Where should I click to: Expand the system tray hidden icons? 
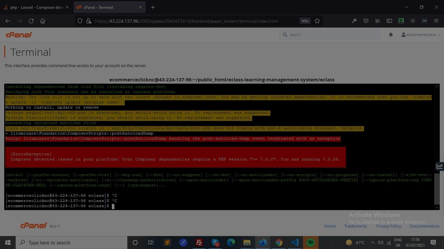(373, 243)
